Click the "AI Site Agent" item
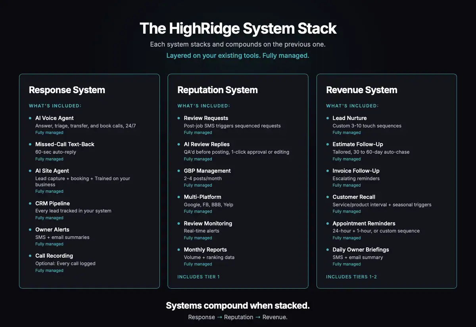The width and height of the screenshot is (476, 327). [x=52, y=171]
